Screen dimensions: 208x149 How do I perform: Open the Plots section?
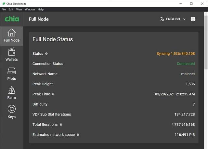[11, 71]
